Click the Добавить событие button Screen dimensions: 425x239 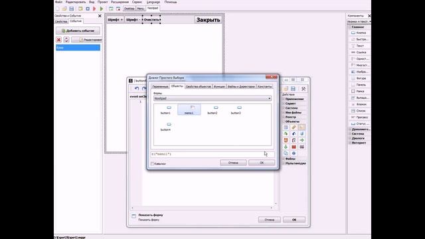point(78,31)
